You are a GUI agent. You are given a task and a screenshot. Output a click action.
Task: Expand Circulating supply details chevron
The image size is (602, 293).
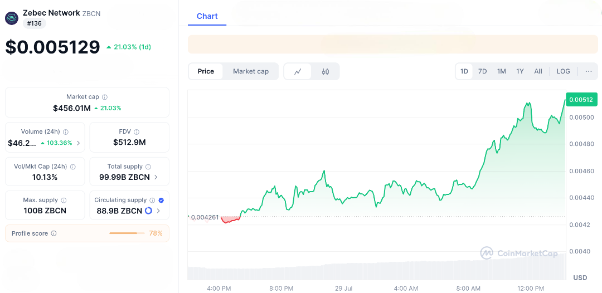[158, 211]
